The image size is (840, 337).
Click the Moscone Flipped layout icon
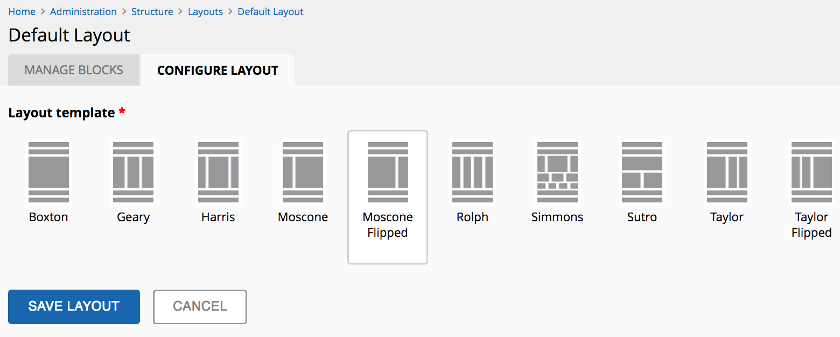(x=388, y=172)
